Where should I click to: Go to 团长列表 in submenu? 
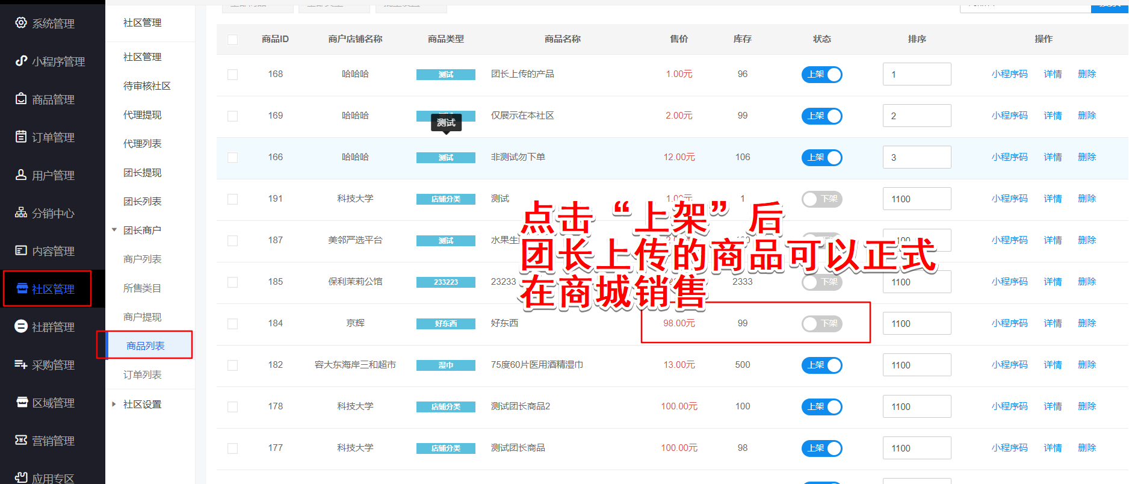pyautogui.click(x=143, y=201)
